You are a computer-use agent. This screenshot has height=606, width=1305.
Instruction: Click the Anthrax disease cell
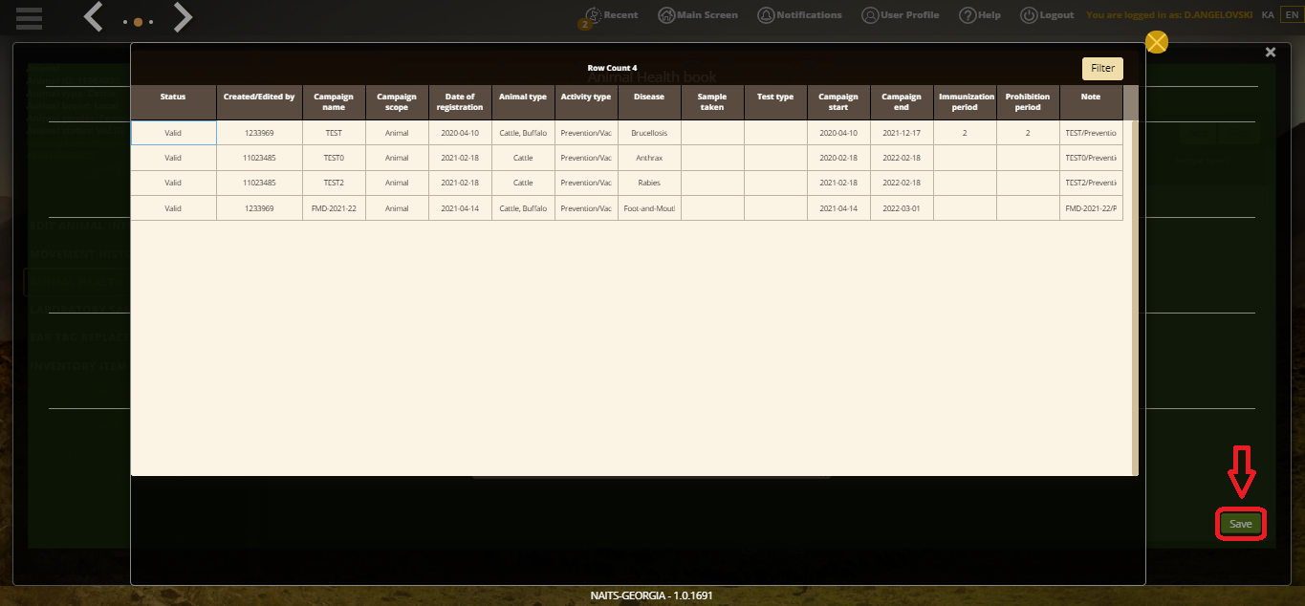[x=649, y=158]
